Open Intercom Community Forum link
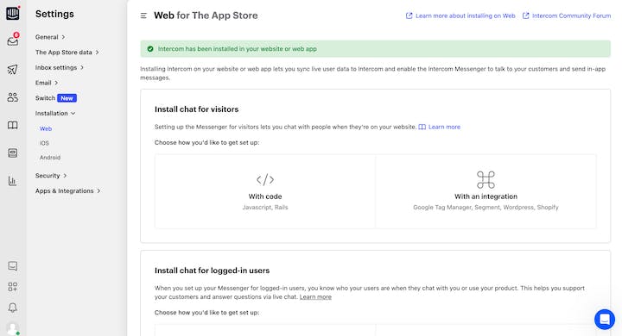 [x=571, y=16]
